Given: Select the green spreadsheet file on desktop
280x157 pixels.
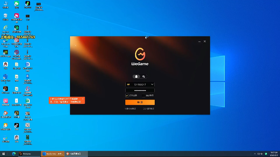Looking at the screenshot, I should [28, 103].
